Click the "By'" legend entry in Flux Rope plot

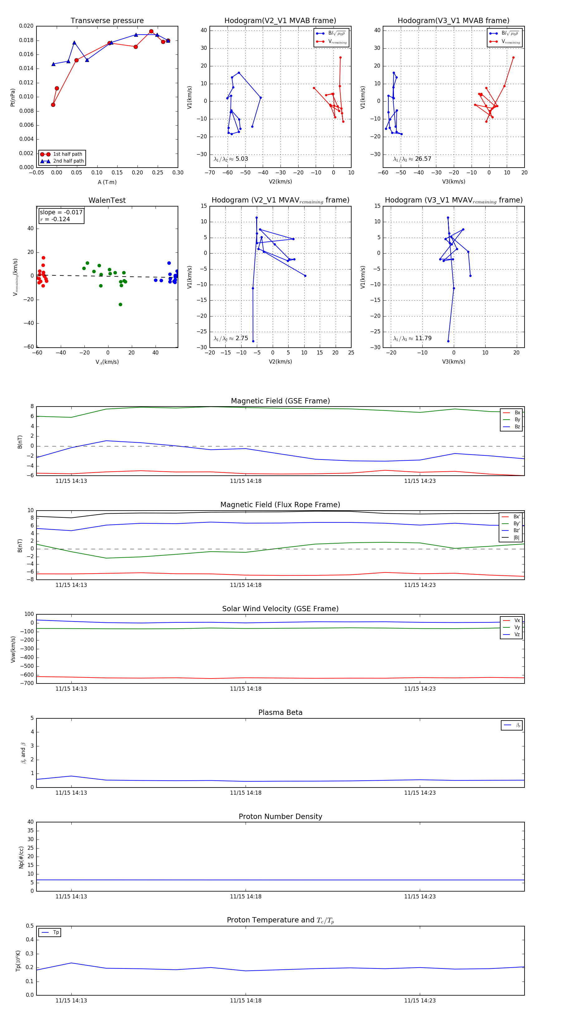511,524
